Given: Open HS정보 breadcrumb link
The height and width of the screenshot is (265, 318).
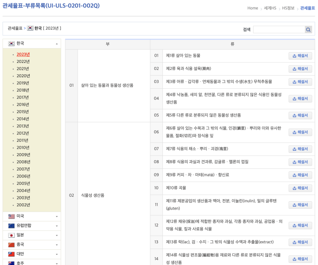Looking at the screenshot, I should [x=288, y=8].
